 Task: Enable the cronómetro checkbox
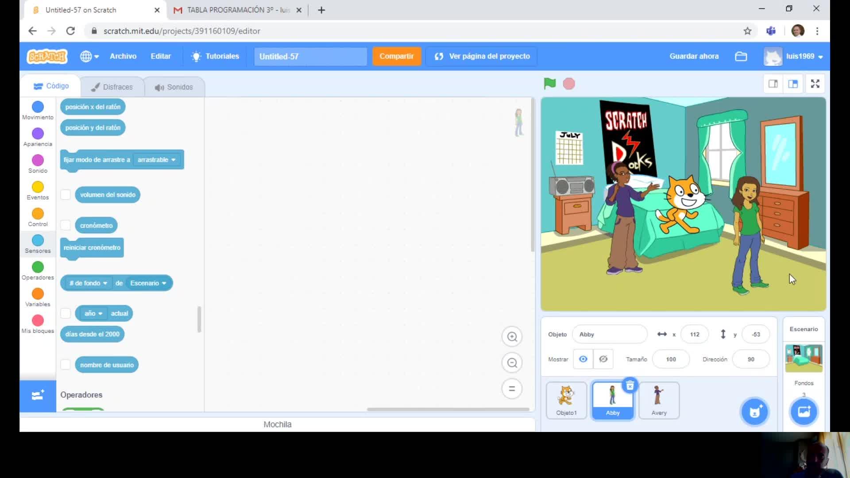tap(66, 225)
